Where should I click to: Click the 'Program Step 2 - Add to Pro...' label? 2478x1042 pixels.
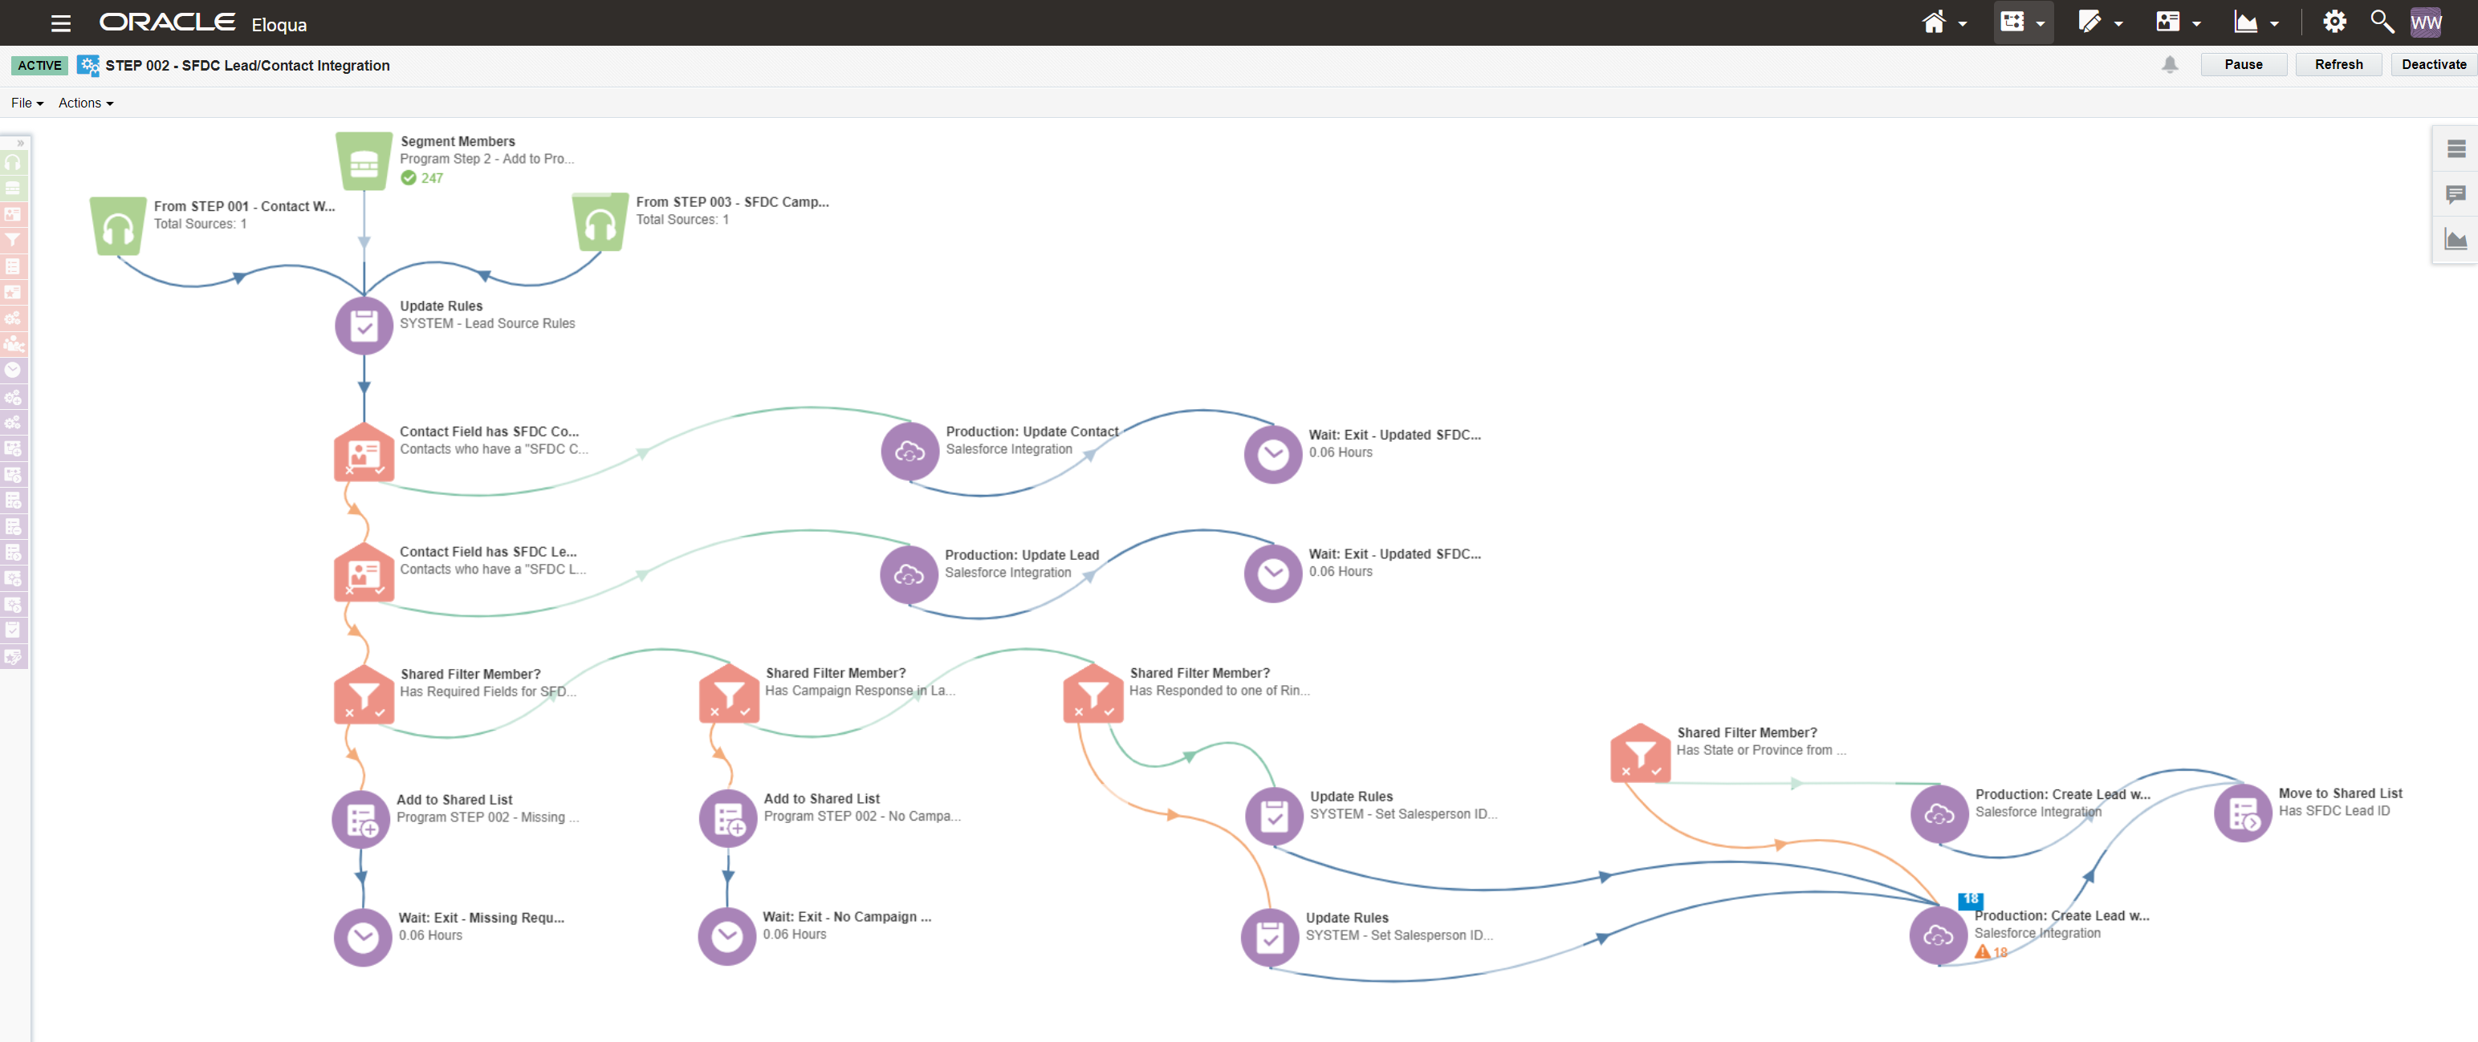[486, 160]
